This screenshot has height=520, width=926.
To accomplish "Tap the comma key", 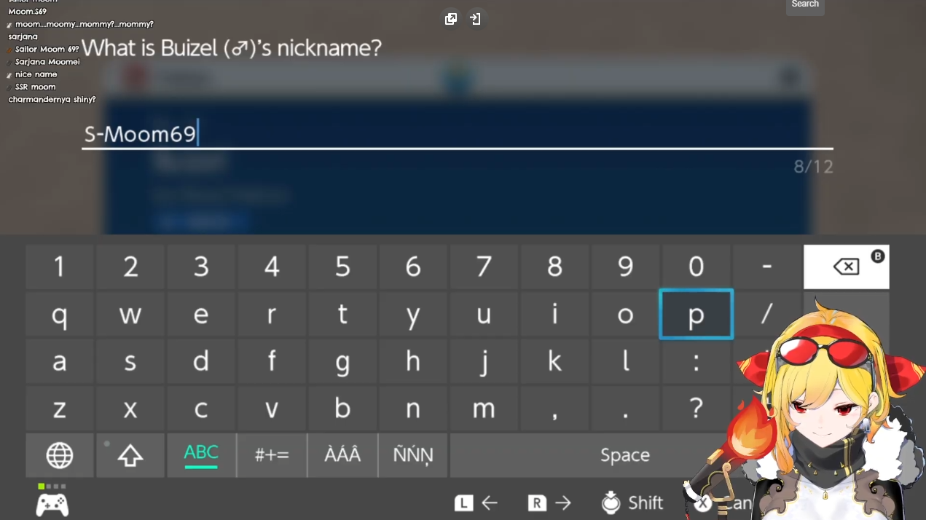I will [554, 409].
